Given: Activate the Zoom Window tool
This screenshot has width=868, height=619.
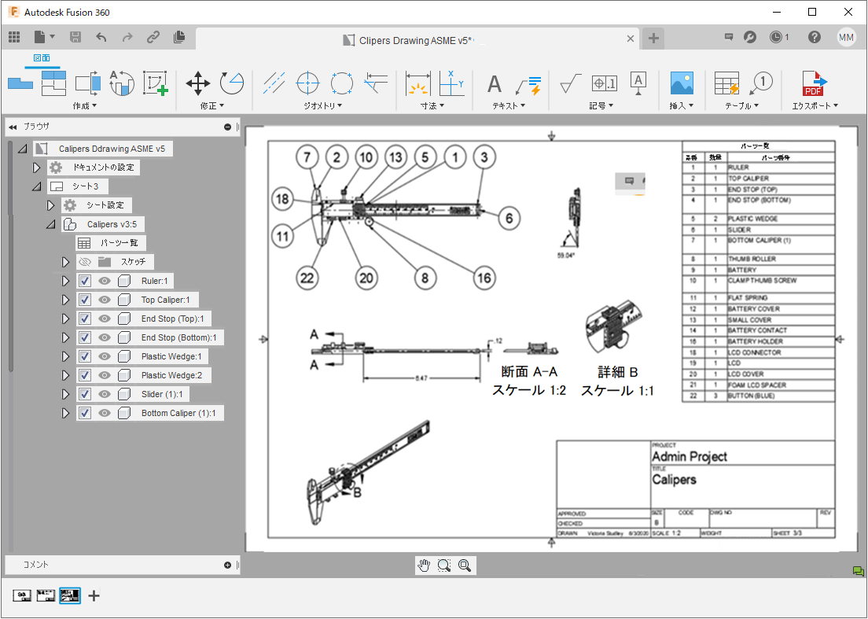Looking at the screenshot, I should 444,565.
